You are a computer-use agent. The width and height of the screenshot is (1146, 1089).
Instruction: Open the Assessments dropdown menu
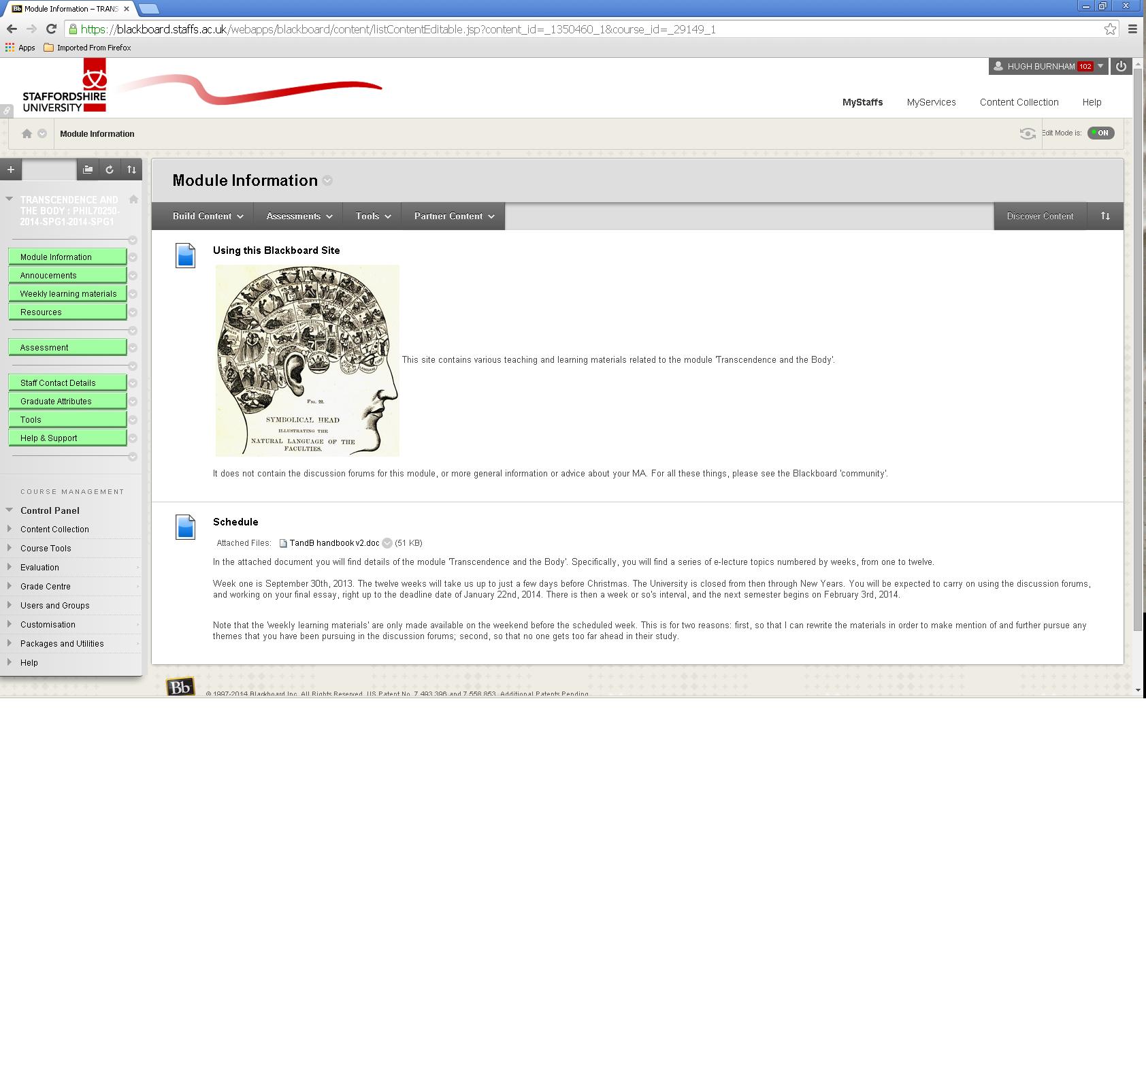(x=299, y=216)
